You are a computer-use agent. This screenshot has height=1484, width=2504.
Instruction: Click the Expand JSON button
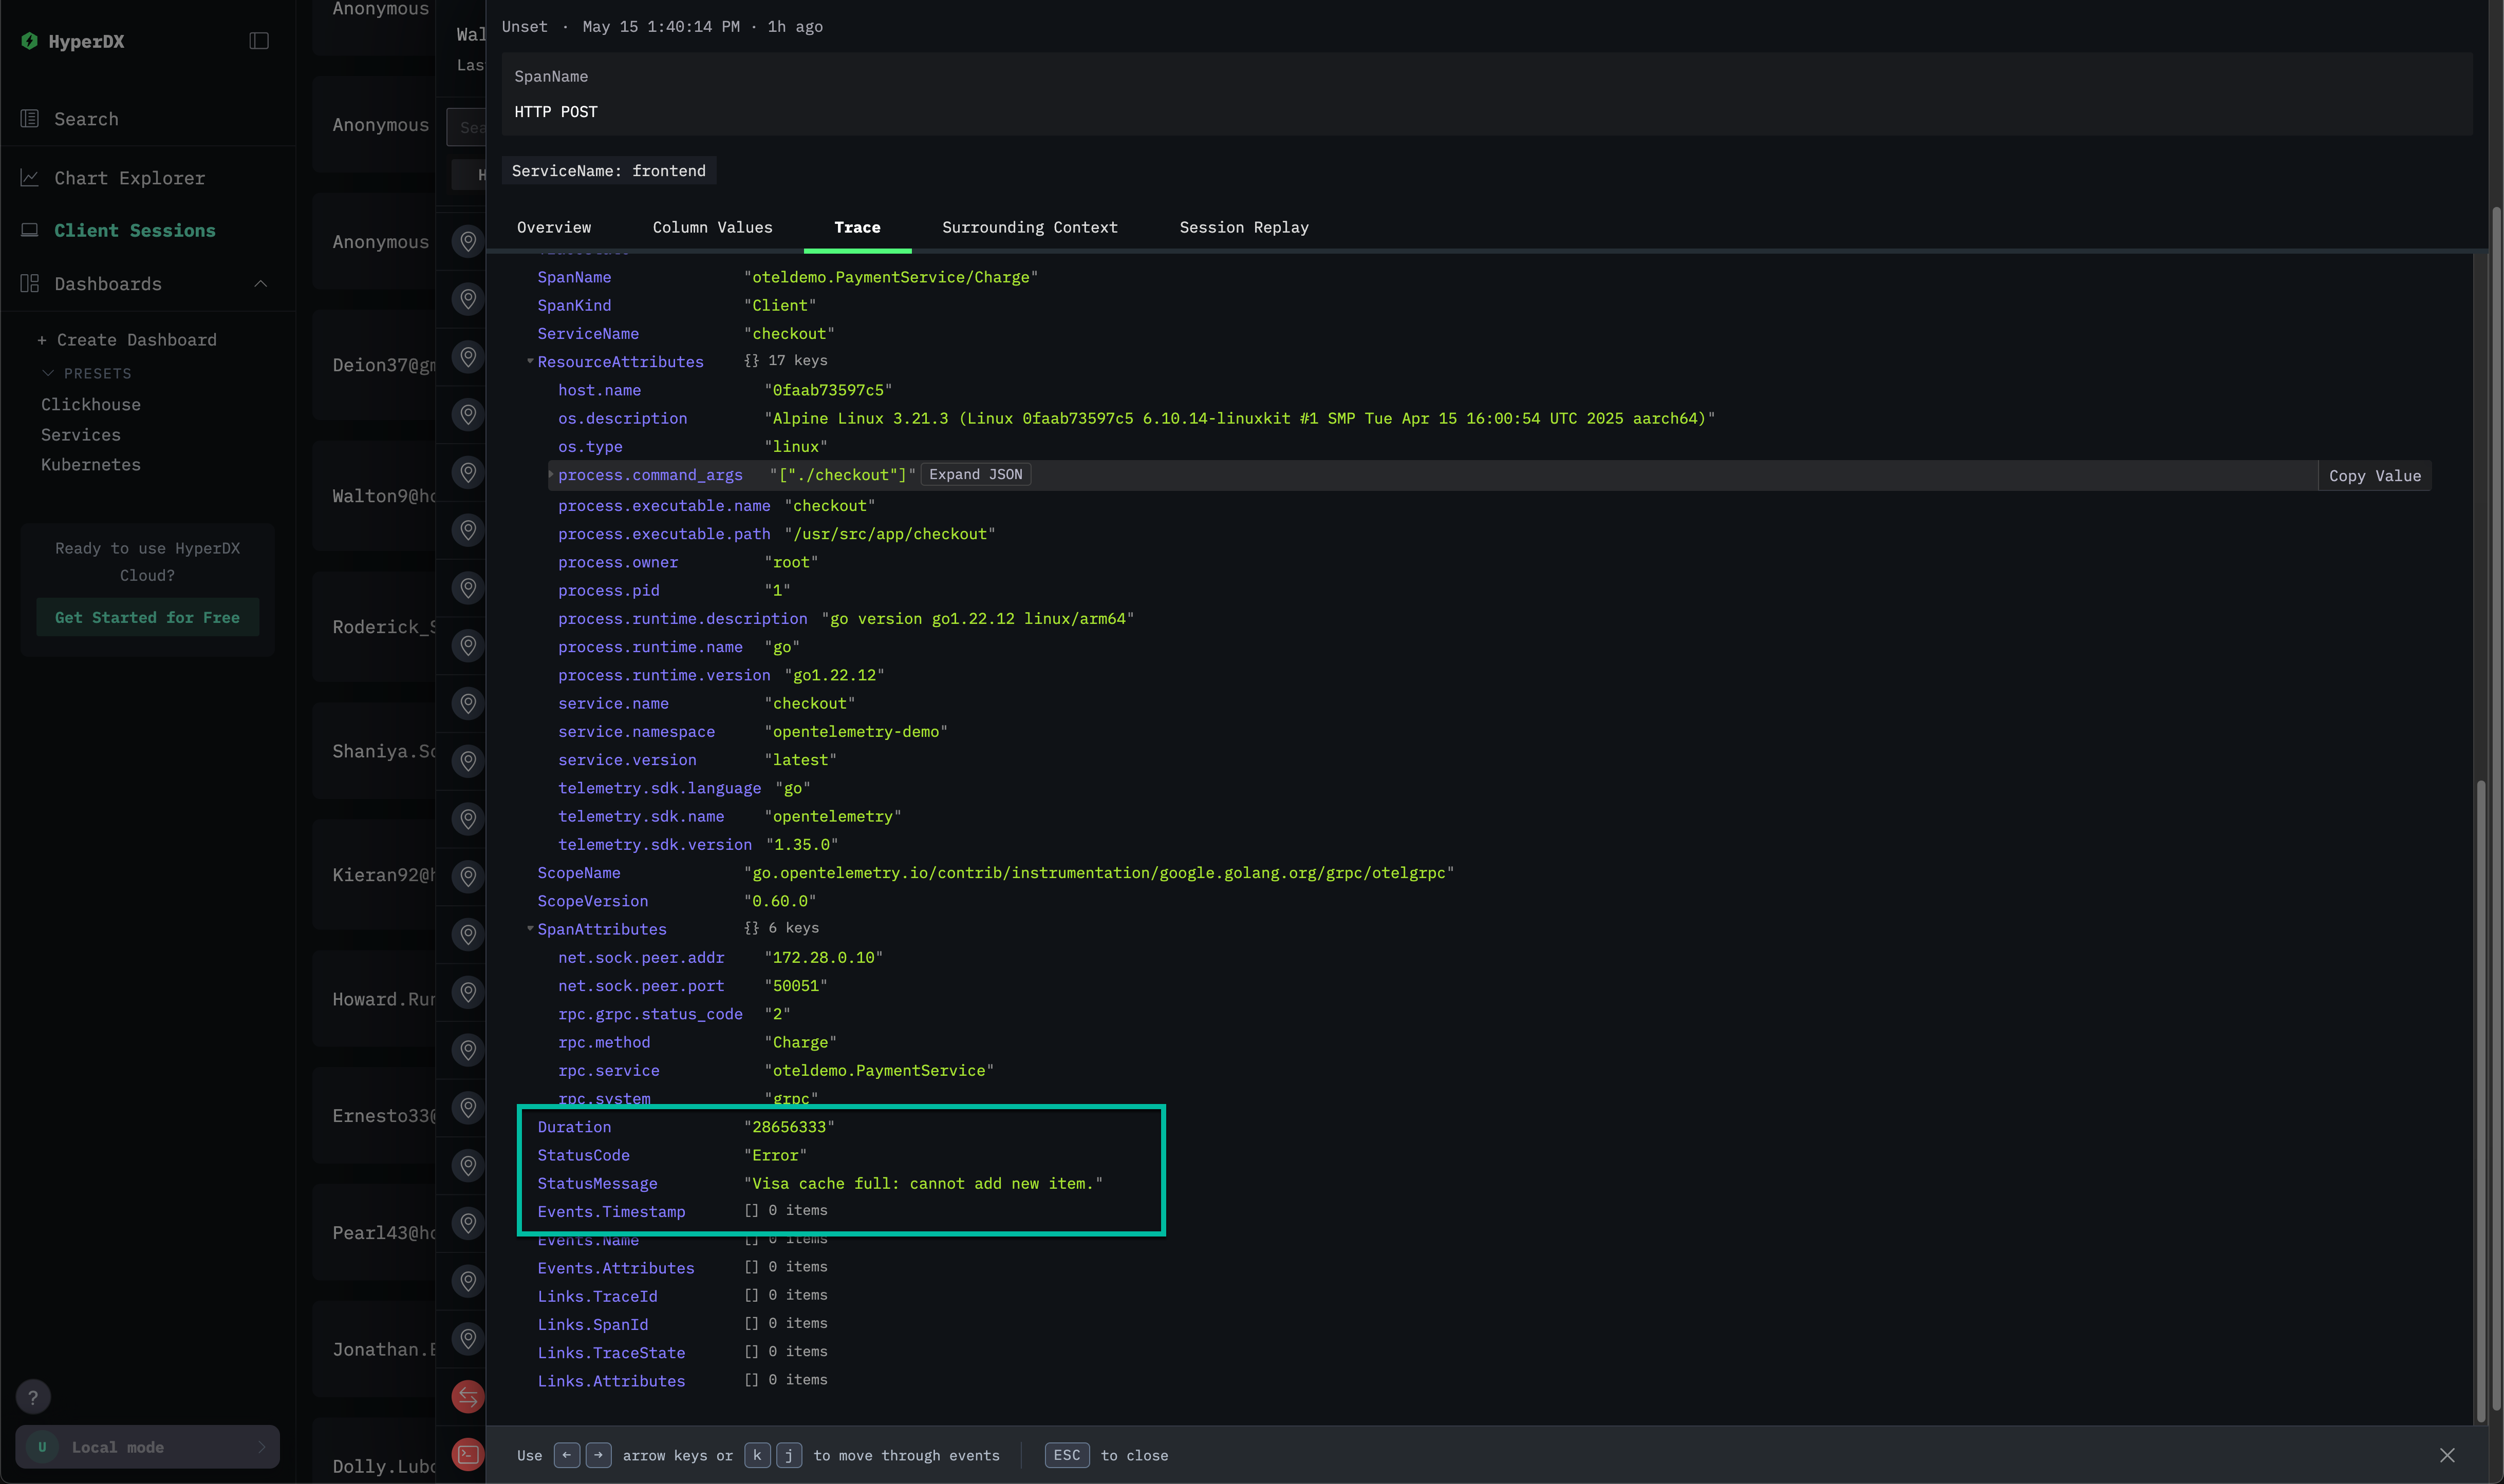(976, 475)
